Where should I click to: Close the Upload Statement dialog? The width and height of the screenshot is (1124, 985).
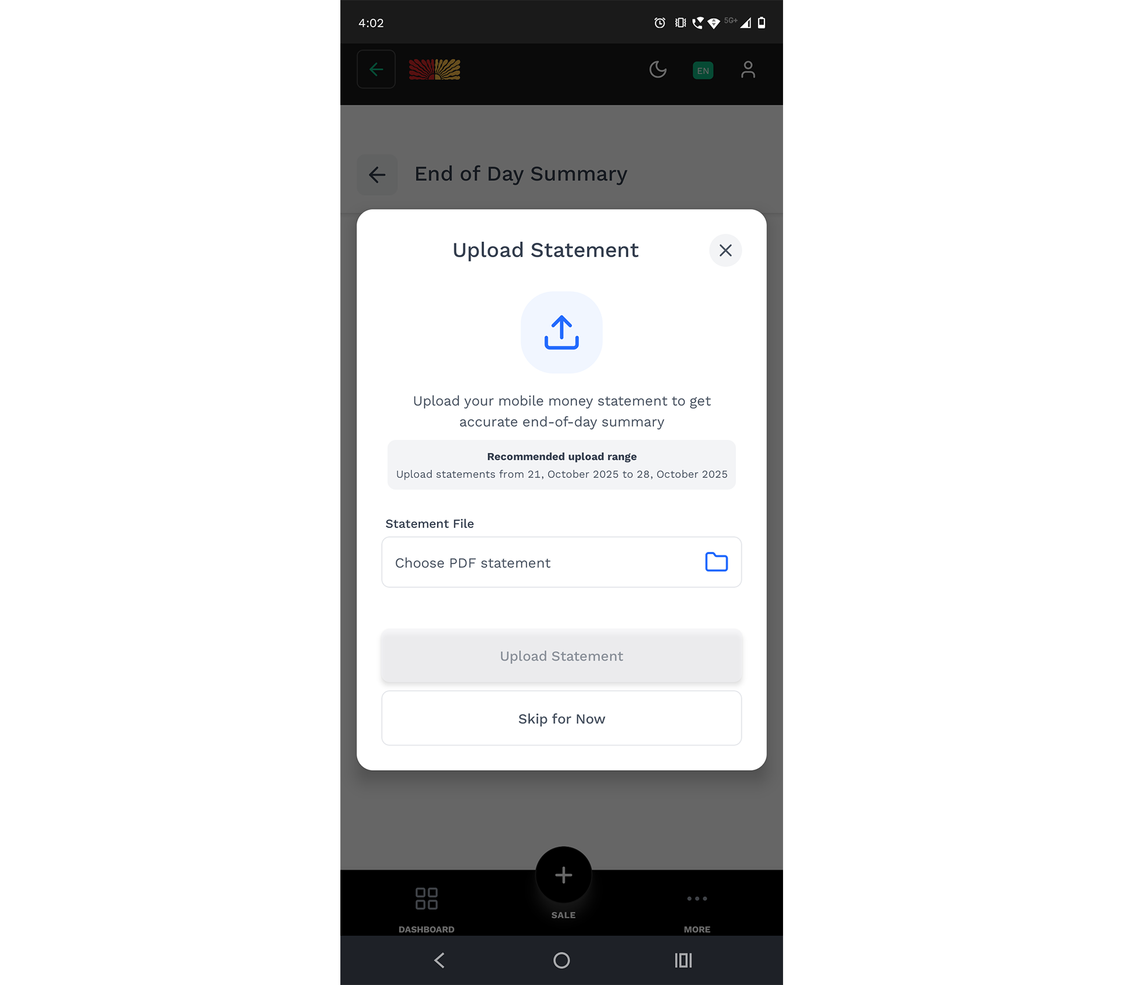tap(725, 250)
